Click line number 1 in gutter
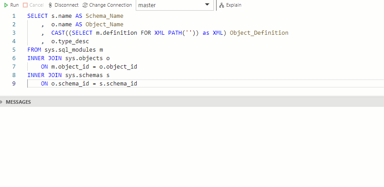The image size is (384, 187). (14, 16)
